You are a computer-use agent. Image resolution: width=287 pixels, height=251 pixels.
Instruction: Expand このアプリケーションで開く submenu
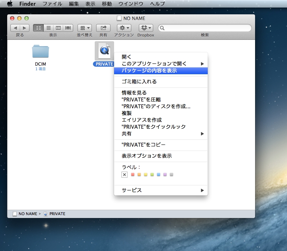161,64
